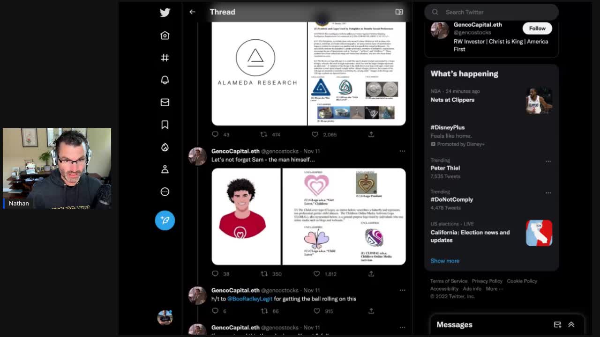The width and height of the screenshot is (600, 337).
Task: Share the Alameda Research tweet
Action: (x=371, y=134)
